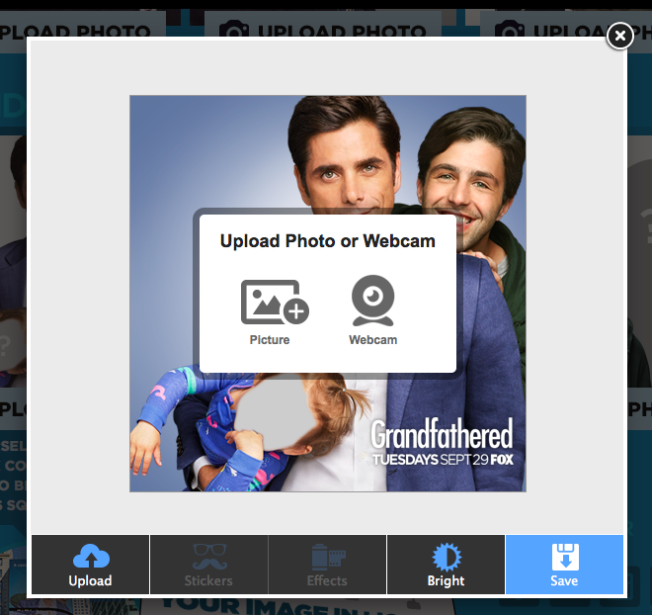Screen dimensions: 652x615
Task: Choose the Webcam capture option
Action: pyautogui.click(x=373, y=310)
